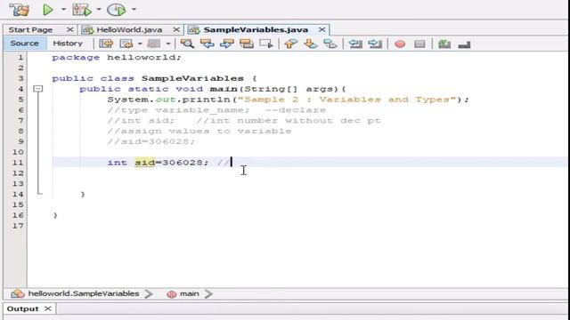Image resolution: width=570 pixels, height=320 pixels.
Task: Click the main method breadcrumb
Action: tap(190, 293)
